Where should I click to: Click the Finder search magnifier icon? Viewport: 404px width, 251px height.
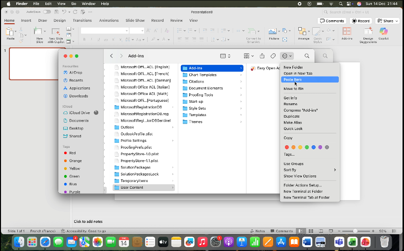pyautogui.click(x=307, y=56)
